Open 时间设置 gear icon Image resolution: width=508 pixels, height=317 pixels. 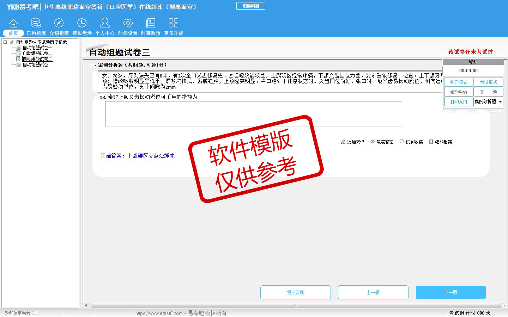tap(128, 24)
